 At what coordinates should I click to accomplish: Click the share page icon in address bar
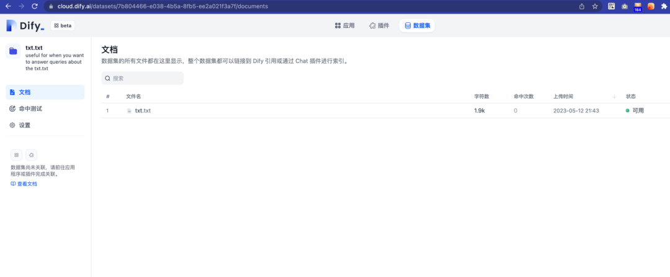(x=581, y=6)
